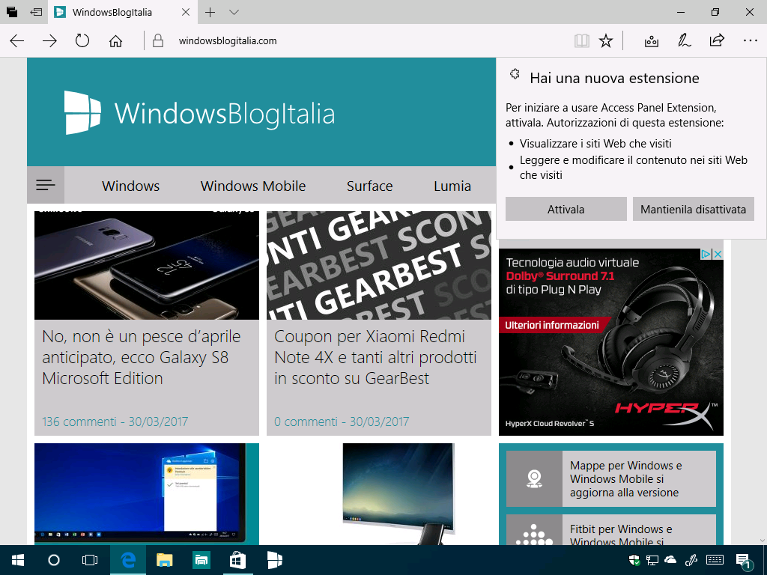The height and width of the screenshot is (575, 767).
Task: Open the Galaxy S8 article thumbnail
Action: click(147, 265)
